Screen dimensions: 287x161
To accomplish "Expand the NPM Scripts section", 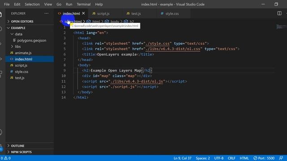I will coord(30,152).
